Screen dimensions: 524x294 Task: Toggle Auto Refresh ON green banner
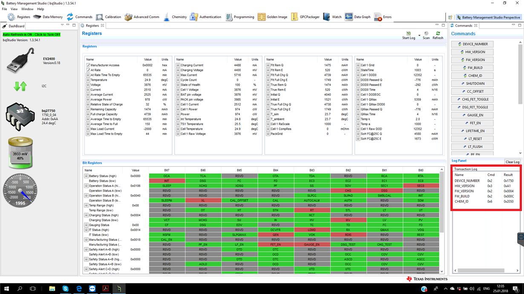pos(32,34)
